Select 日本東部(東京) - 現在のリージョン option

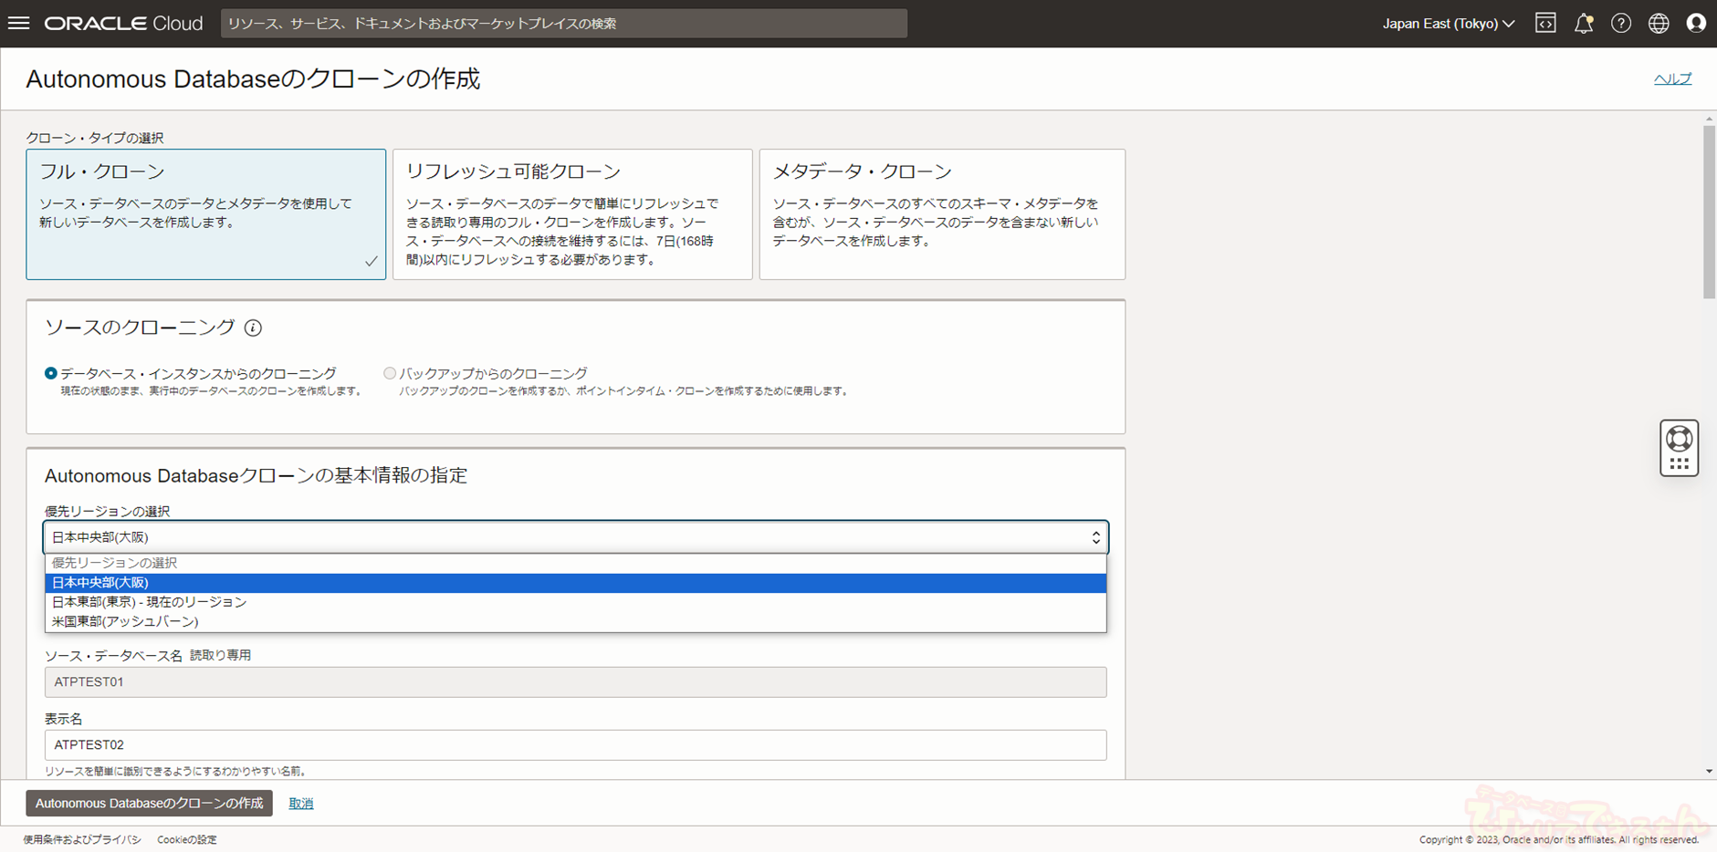tap(149, 602)
